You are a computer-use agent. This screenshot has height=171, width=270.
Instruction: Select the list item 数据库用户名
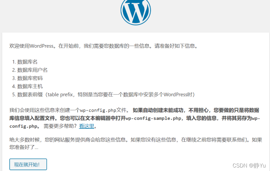(x=32, y=70)
